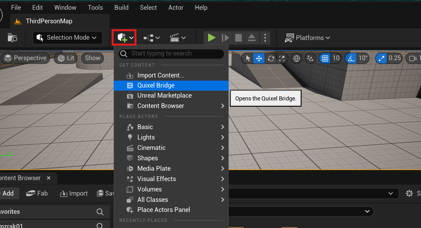Choose Unreal Marketplace entry
Image resolution: width=421 pixels, height=228 pixels.
click(x=171, y=95)
